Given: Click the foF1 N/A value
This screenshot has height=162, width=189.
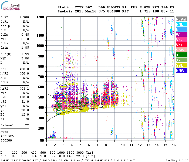Looking at the screenshot, I should point(26,22).
